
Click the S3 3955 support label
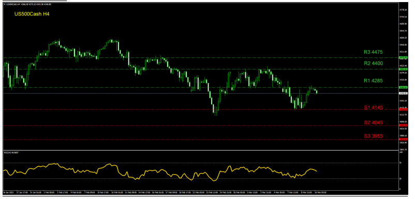click(373, 136)
